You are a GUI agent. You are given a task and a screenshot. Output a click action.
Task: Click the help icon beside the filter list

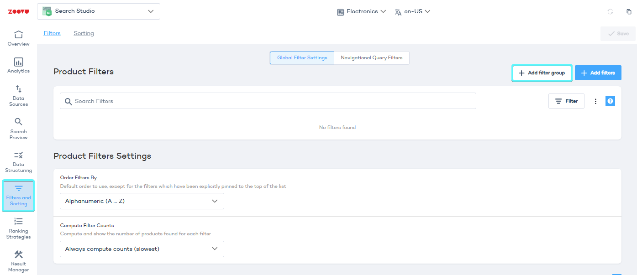[x=610, y=101]
